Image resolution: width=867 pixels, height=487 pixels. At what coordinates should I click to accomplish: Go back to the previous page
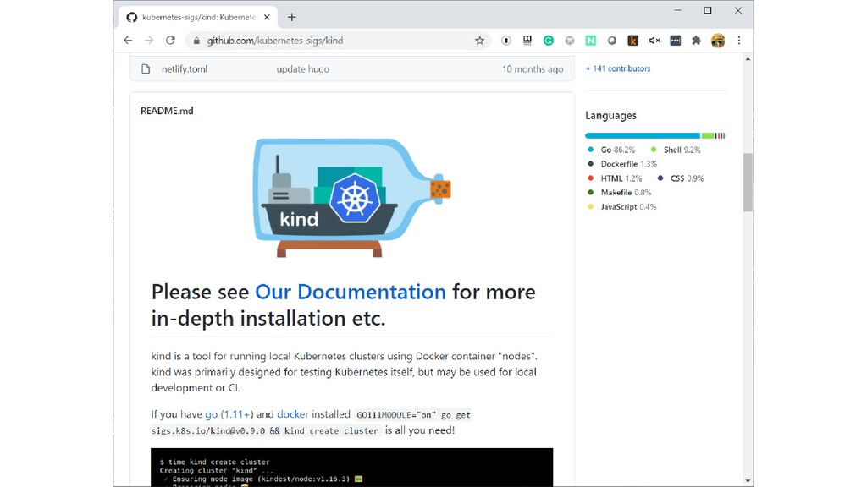point(128,41)
